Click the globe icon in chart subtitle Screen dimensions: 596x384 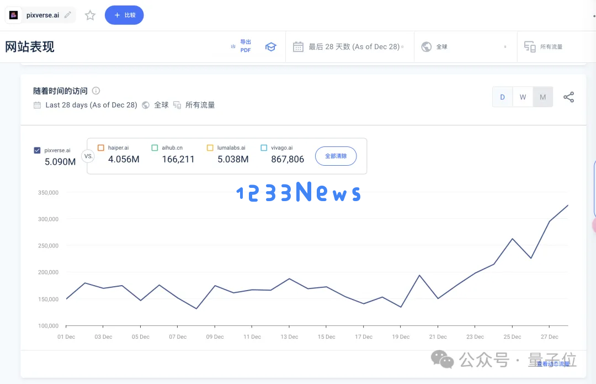(146, 105)
